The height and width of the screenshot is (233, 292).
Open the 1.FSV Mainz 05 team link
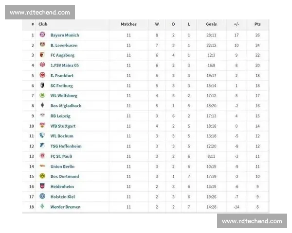click(x=65, y=66)
